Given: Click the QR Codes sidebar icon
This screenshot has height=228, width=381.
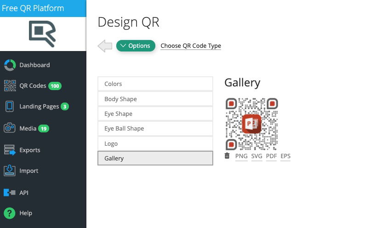Looking at the screenshot, I should tap(10, 86).
